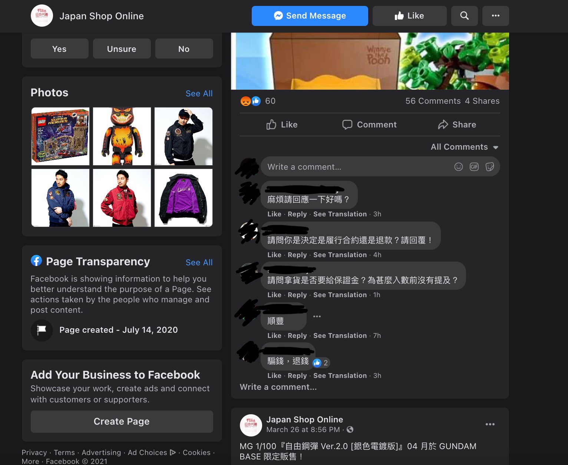568x465 pixels.
Task: See Translation for the 4h comment
Action: [340, 255]
